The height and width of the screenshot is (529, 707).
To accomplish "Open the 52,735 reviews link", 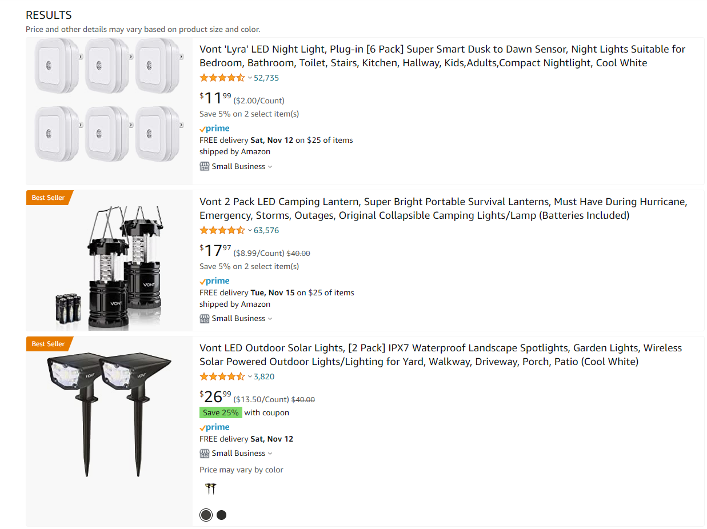I will coord(266,78).
